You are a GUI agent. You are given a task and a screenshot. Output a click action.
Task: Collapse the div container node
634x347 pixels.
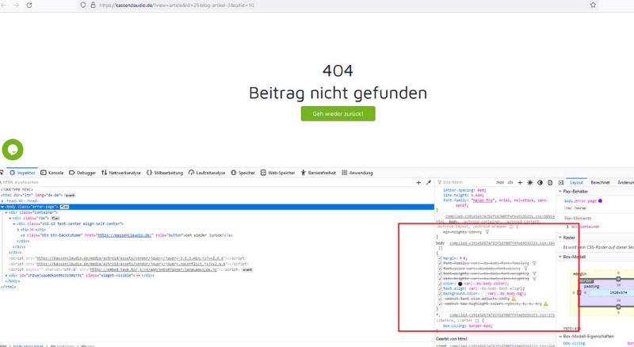(x=6, y=212)
